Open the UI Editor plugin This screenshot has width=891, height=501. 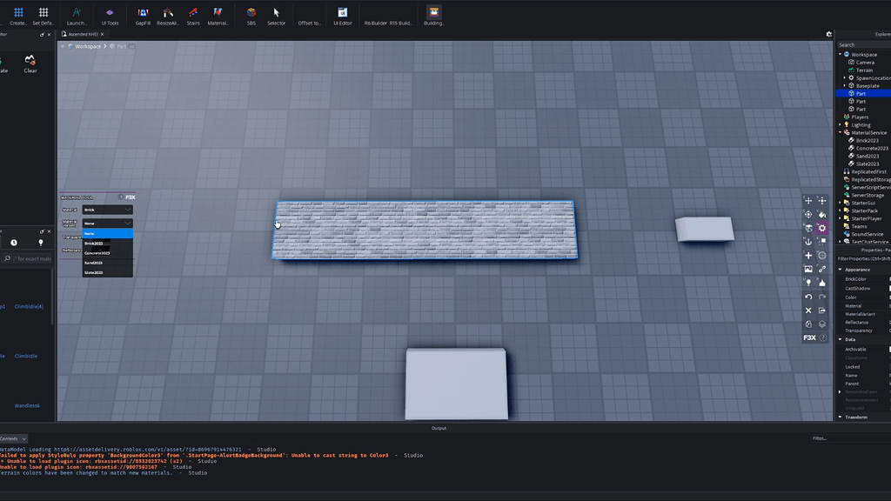point(343,16)
